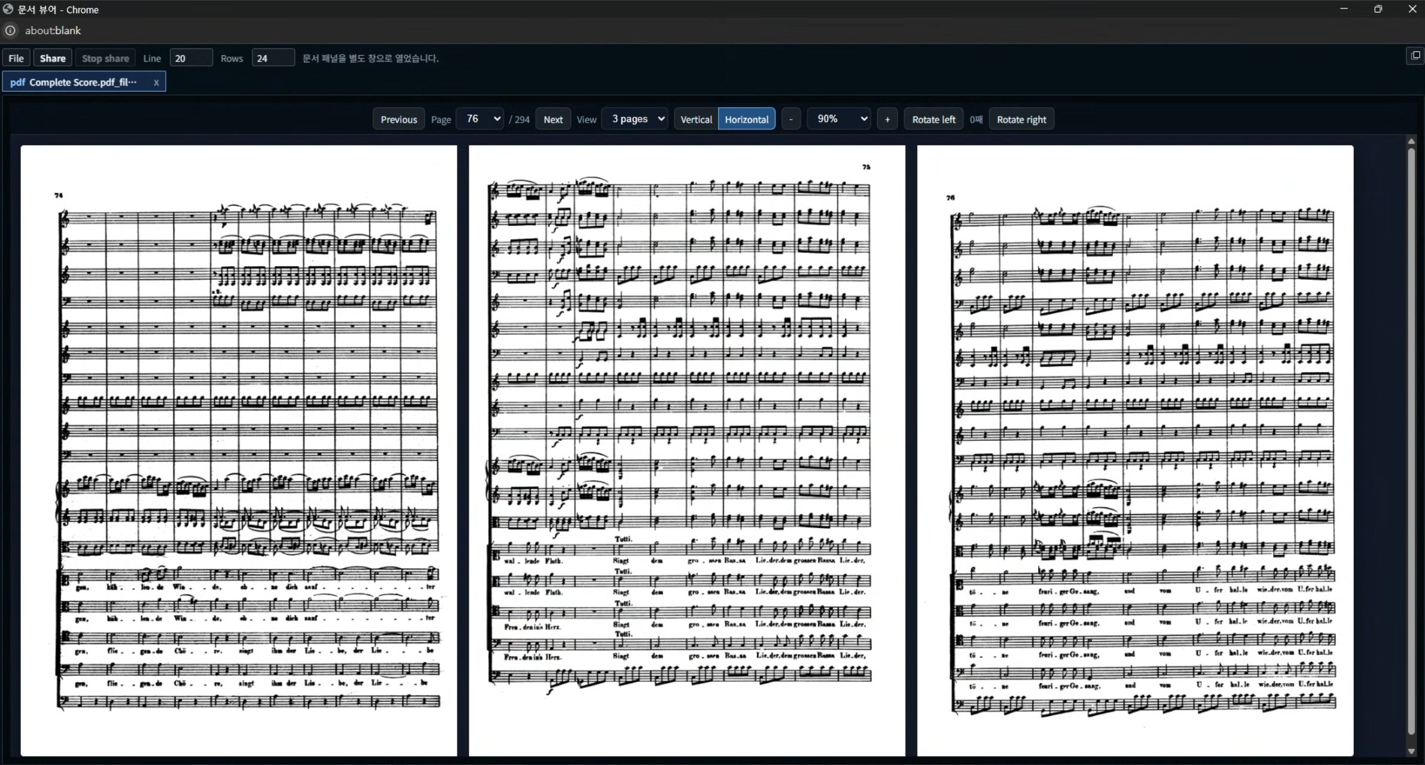Image resolution: width=1425 pixels, height=765 pixels.
Task: Open the page number dropdown
Action: point(480,118)
